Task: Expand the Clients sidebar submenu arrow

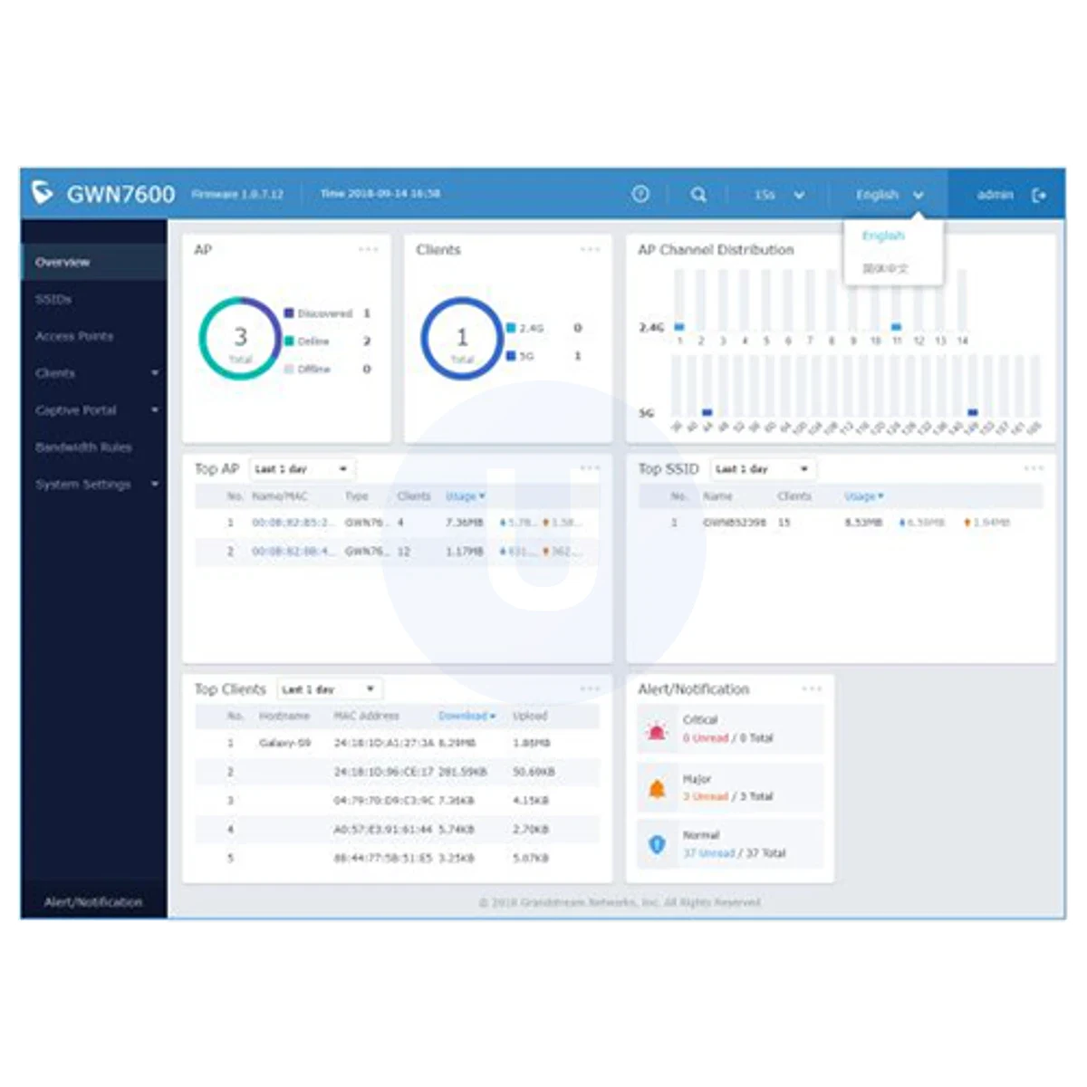Action: pos(155,373)
